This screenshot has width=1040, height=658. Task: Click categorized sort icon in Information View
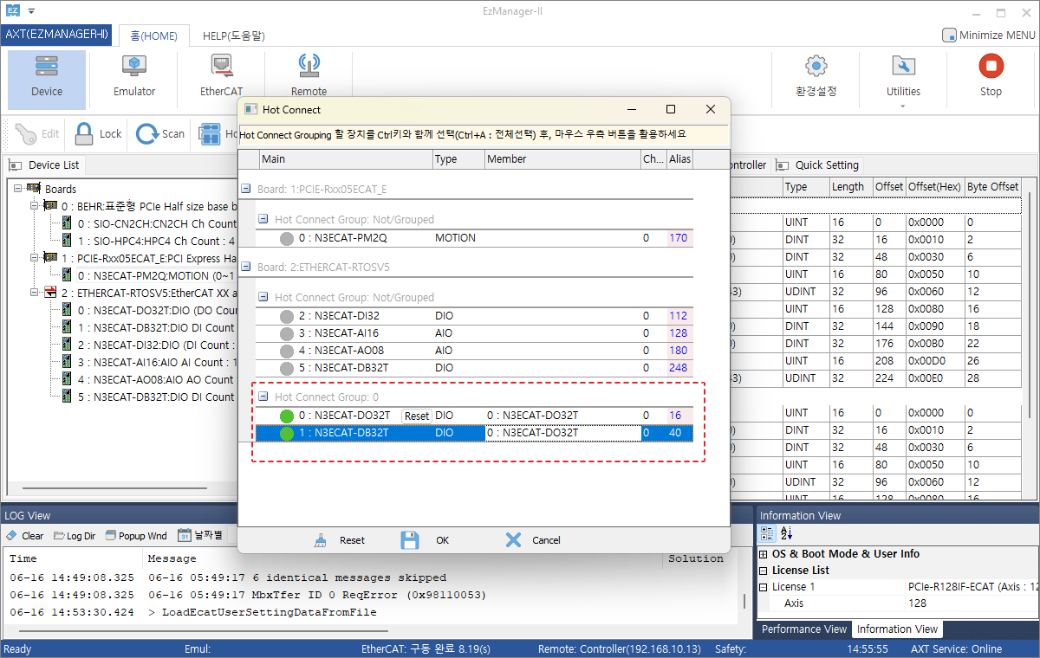[x=768, y=534]
